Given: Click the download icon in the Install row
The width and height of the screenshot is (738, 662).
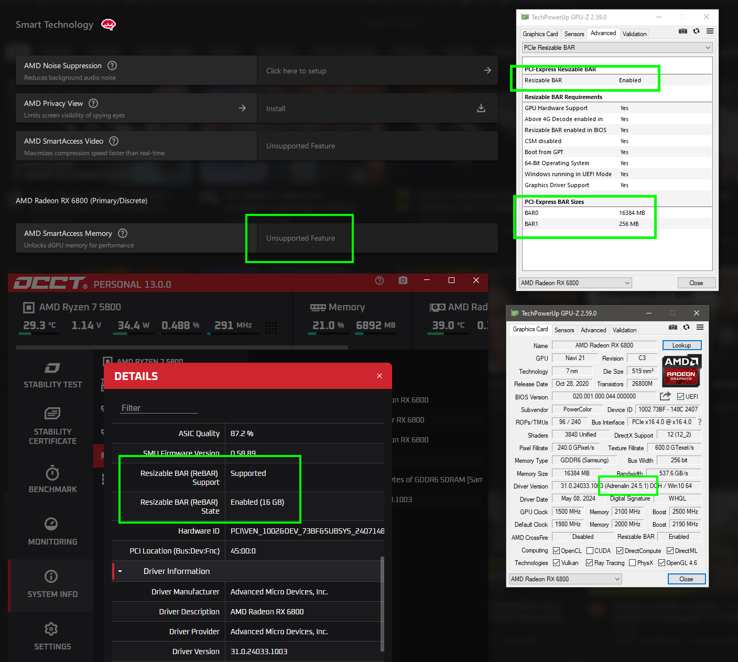Looking at the screenshot, I should point(481,108).
